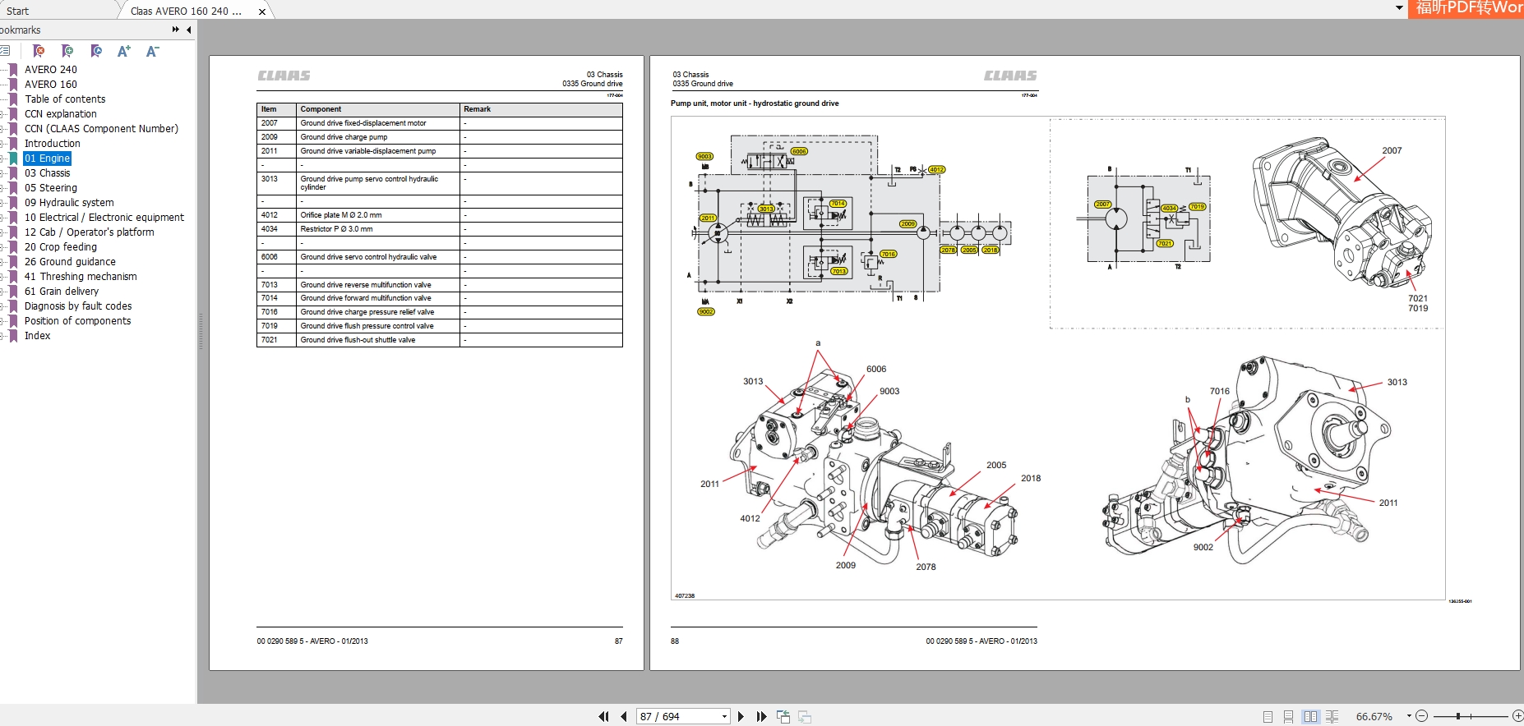Screen dimensions: 1524x726
Task: Go to the next page
Action: click(741, 716)
